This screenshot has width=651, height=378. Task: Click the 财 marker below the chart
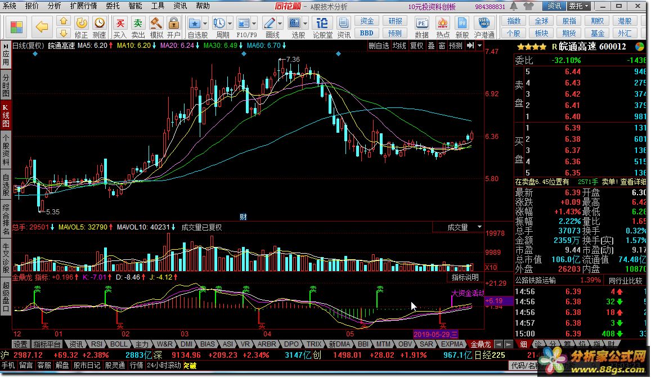click(243, 217)
